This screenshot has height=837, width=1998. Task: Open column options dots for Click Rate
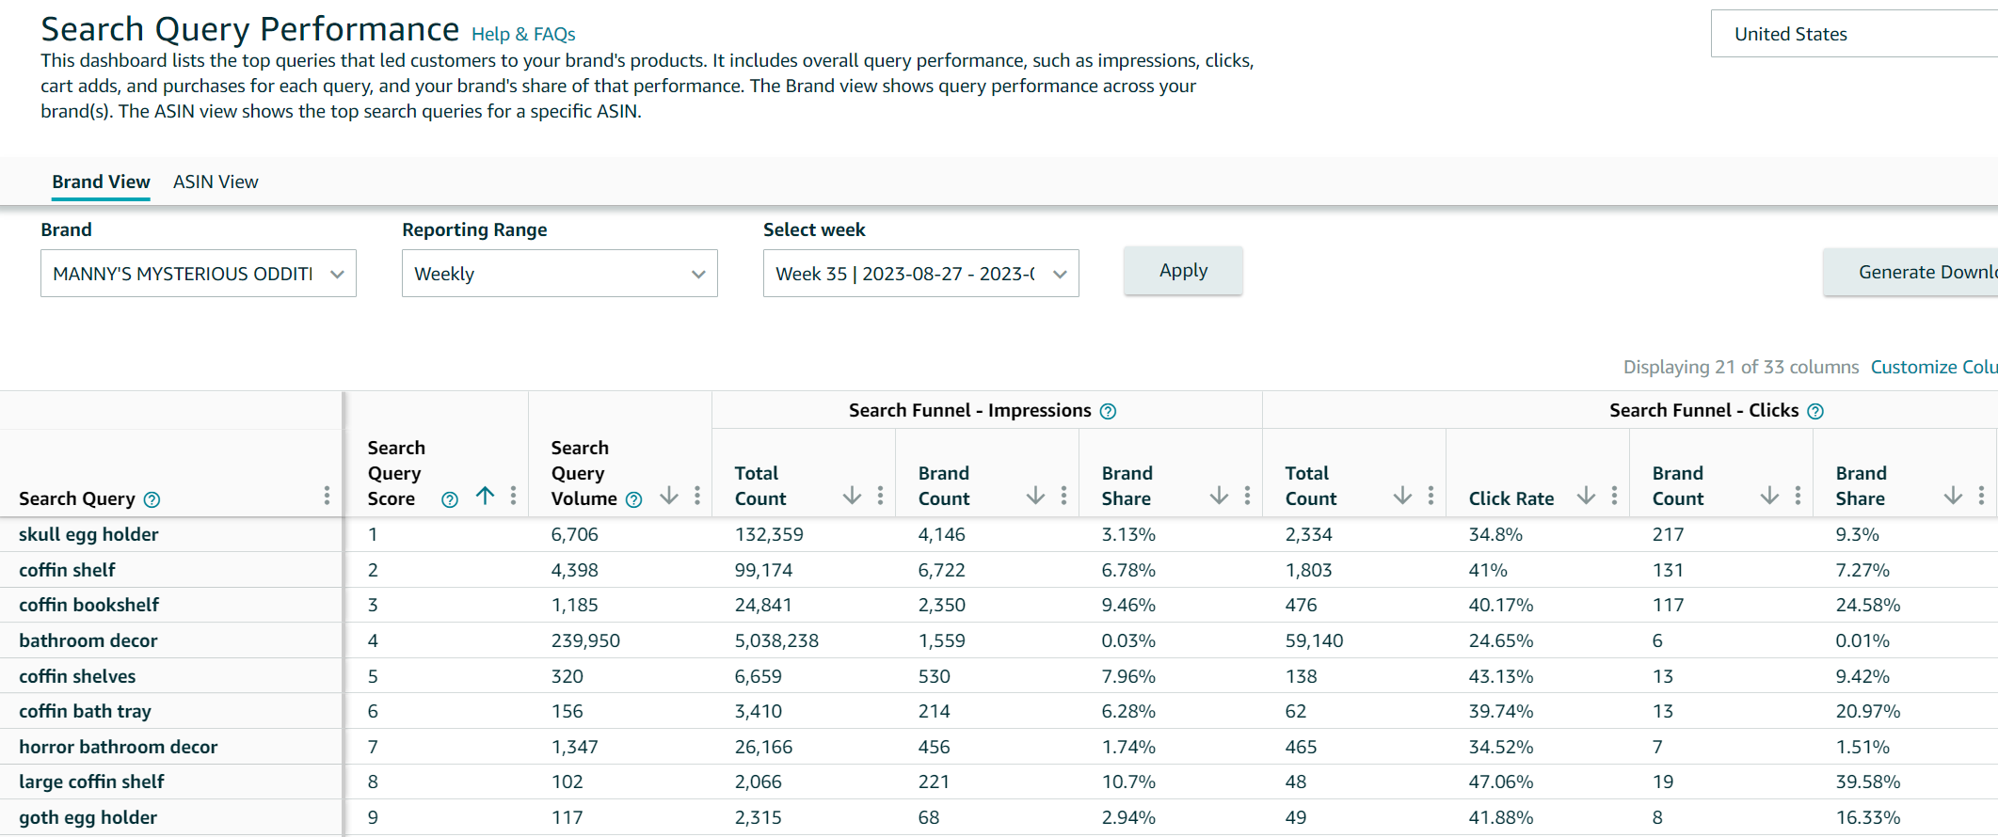click(x=1614, y=496)
